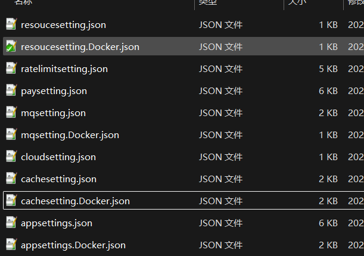This screenshot has width=364, height=256.
Task: Click JSON 文件 type of mqsetting.Docker.json
Action: tap(220, 135)
